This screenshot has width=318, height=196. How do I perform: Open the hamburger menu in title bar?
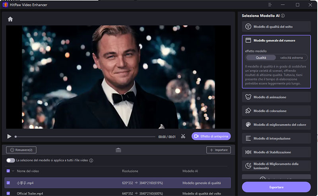(270, 5)
